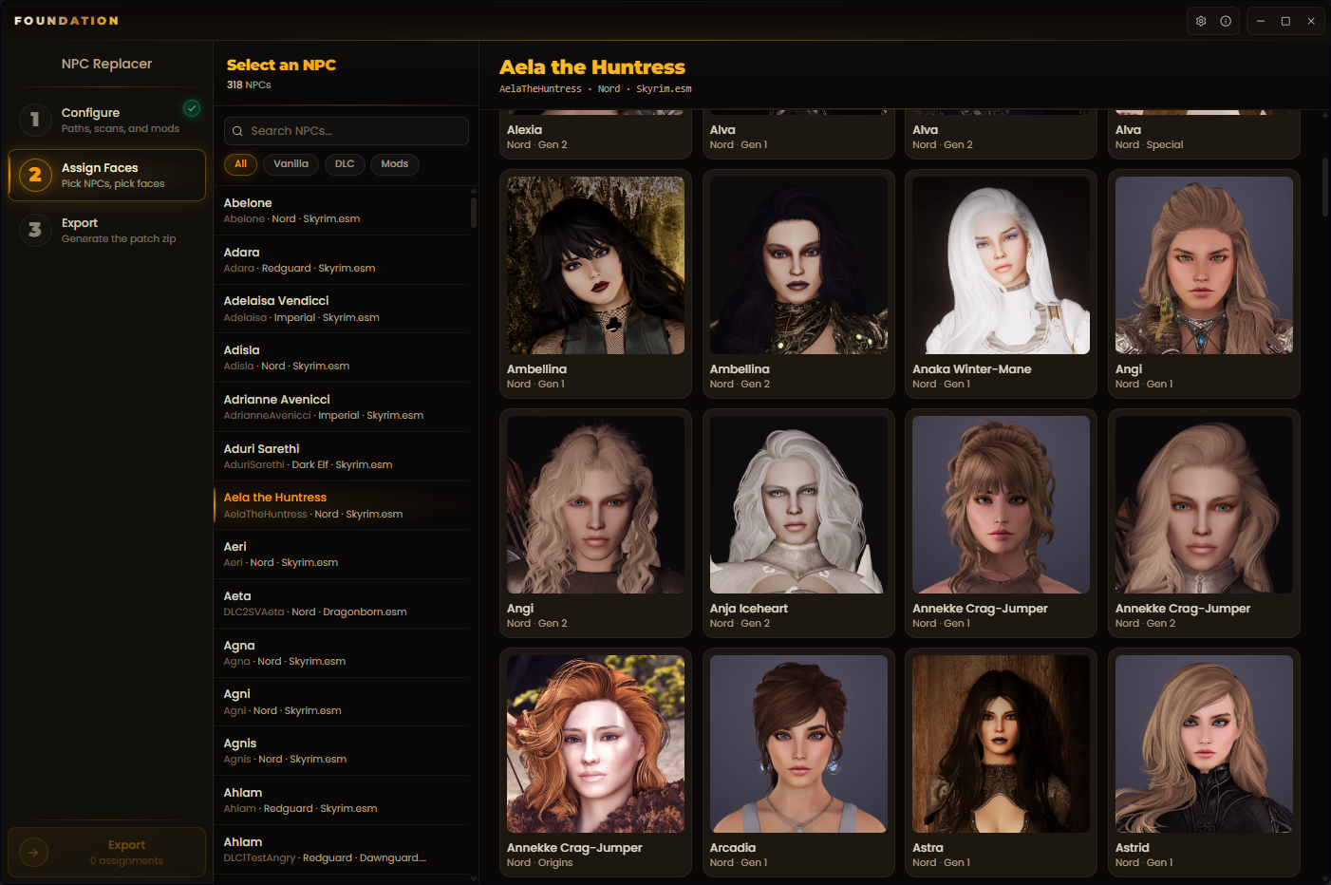Click the Export assignments button

pos(106,853)
